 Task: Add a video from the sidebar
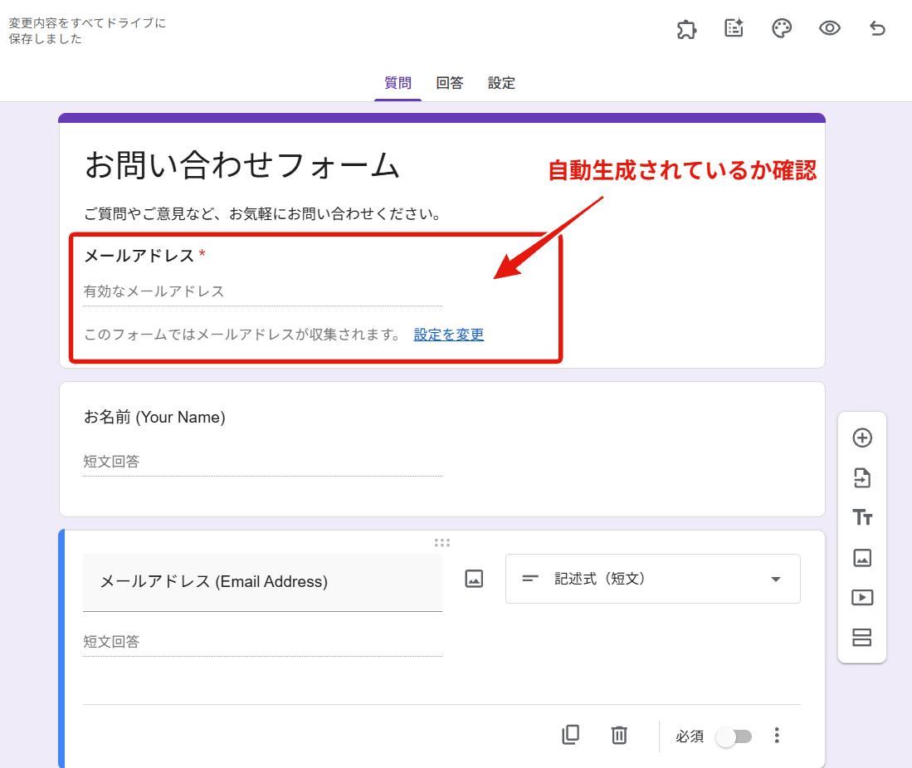click(x=862, y=597)
